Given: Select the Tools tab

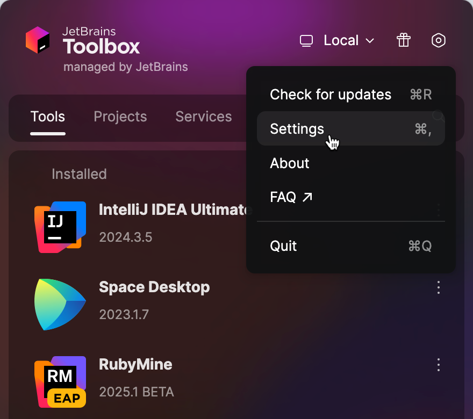Looking at the screenshot, I should [x=48, y=117].
